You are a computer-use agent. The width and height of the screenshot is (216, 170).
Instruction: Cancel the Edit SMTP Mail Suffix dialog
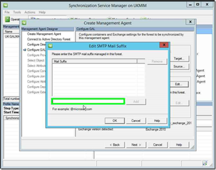(x=136, y=121)
